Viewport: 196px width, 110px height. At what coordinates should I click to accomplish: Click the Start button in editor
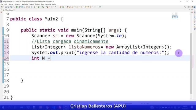click(175, 17)
